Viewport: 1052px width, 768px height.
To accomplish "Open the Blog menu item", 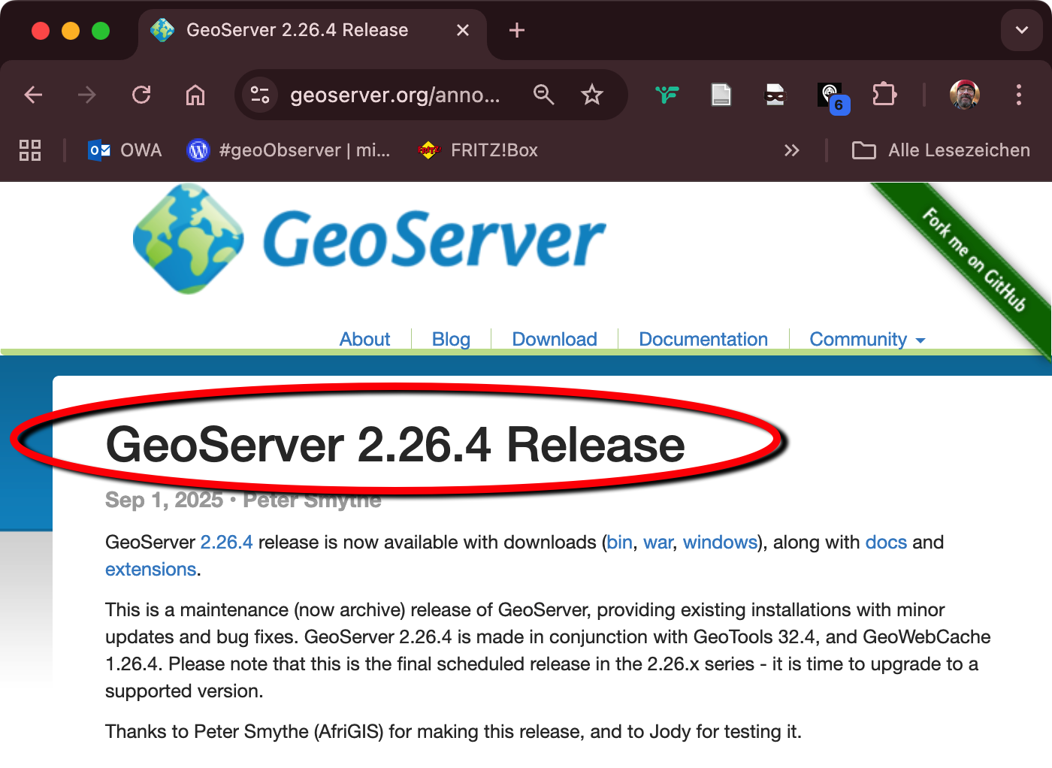I will (x=451, y=340).
